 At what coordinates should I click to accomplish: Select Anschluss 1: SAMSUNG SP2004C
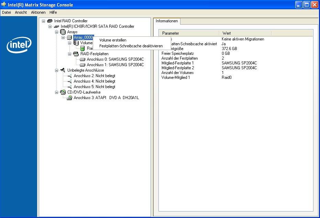pyautogui.click(x=115, y=65)
